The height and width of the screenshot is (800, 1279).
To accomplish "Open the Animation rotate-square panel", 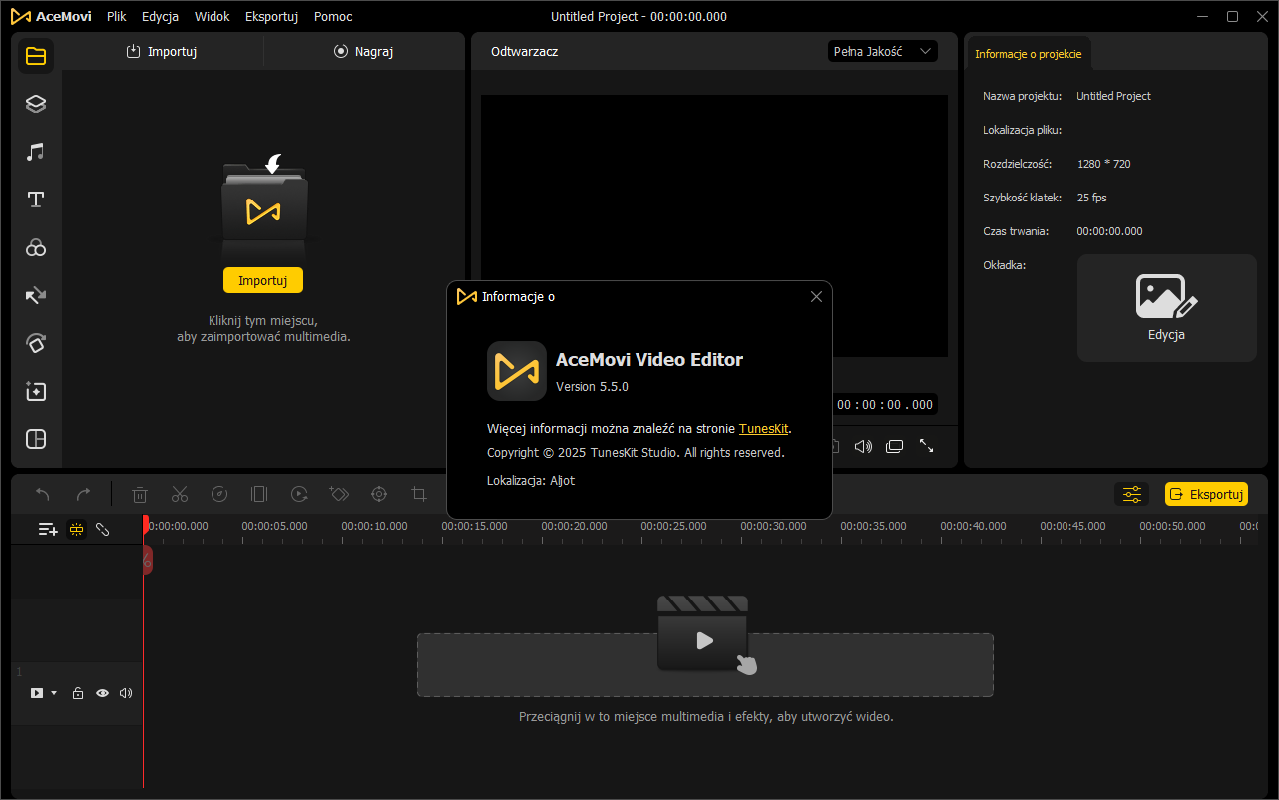I will pyautogui.click(x=36, y=343).
